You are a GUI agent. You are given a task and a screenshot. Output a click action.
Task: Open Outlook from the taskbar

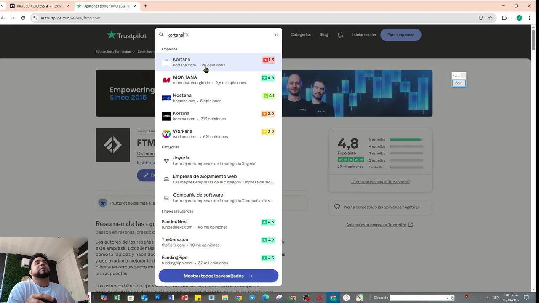tap(144, 298)
